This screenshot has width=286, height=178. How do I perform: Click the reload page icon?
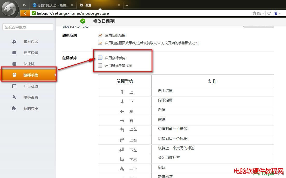pos(269,13)
